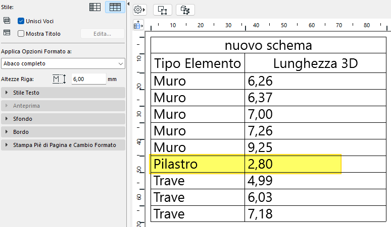Click the merge items icon

7,21
